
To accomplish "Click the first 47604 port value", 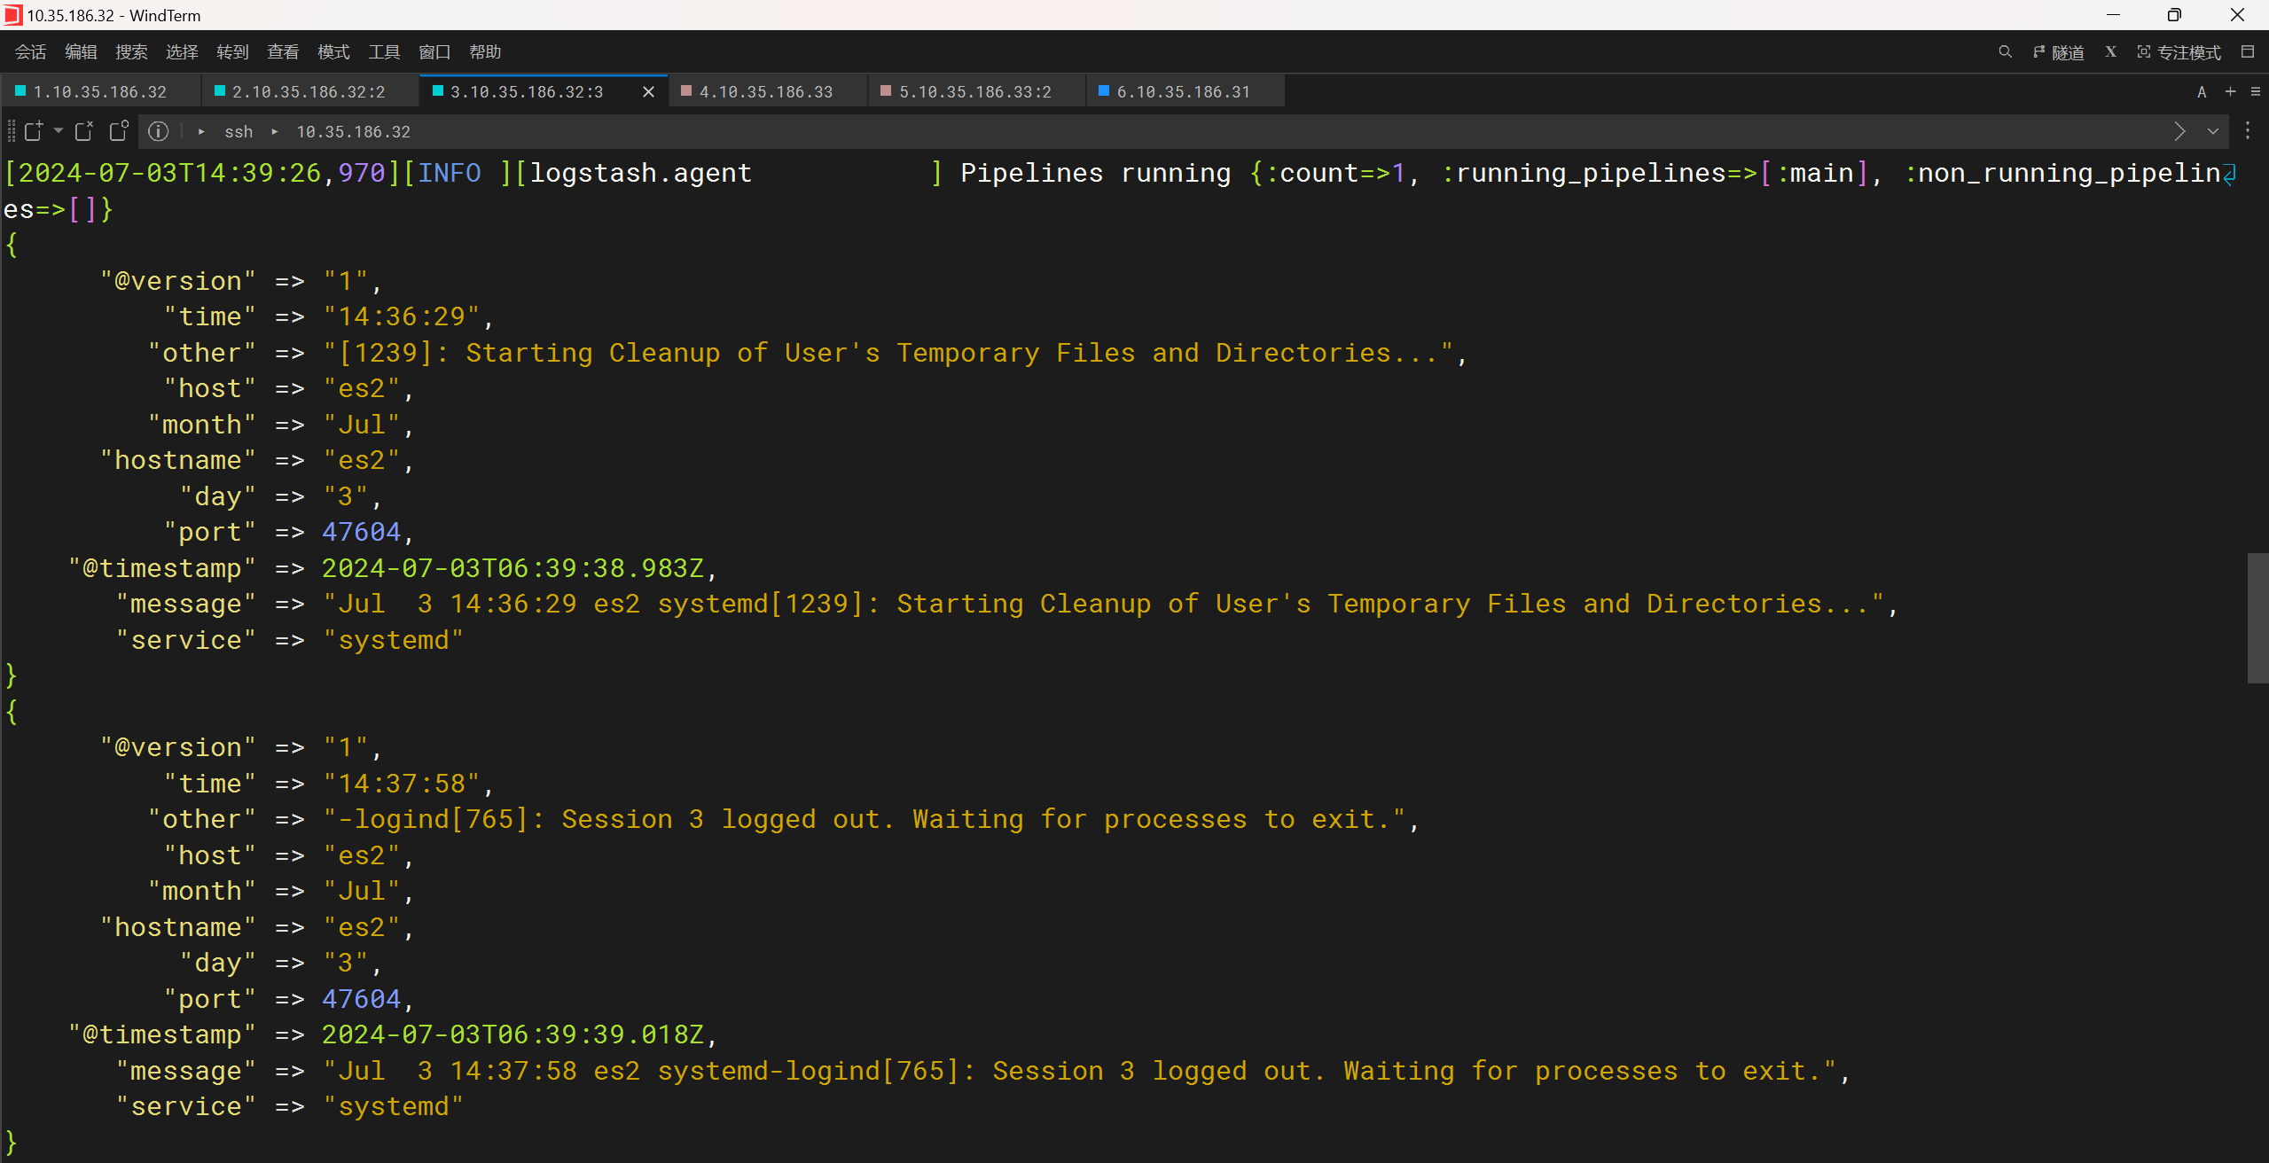I will 361,532.
